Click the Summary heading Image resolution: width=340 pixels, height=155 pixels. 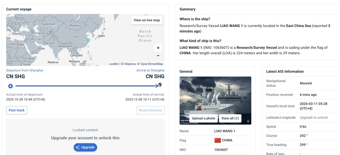pos(188,9)
